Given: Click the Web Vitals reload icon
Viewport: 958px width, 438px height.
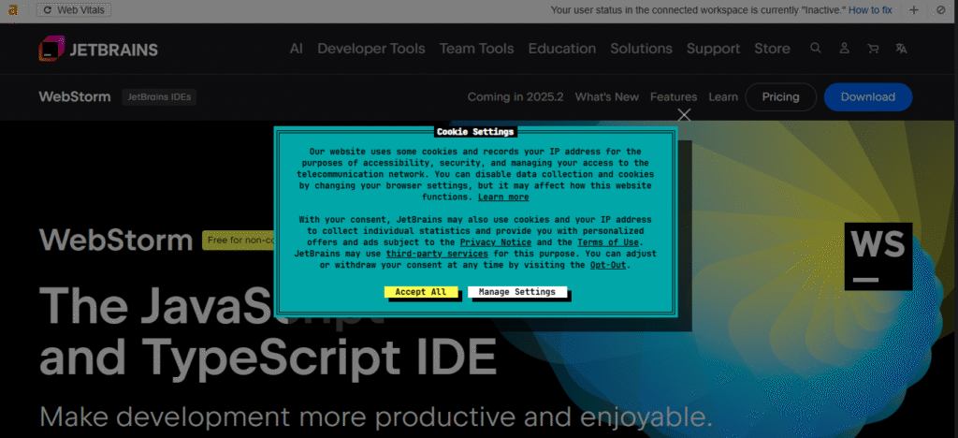Looking at the screenshot, I should pyautogui.click(x=47, y=10).
